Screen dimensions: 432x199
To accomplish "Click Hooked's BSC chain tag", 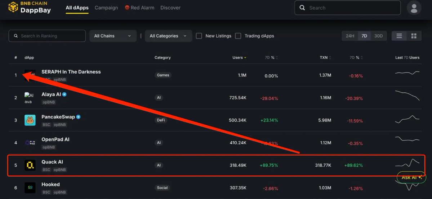I will [x=46, y=193].
